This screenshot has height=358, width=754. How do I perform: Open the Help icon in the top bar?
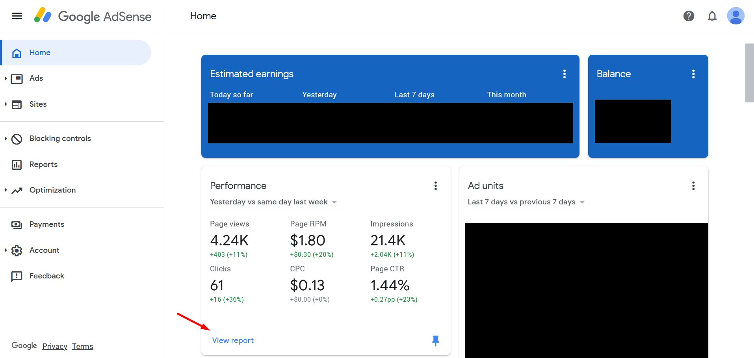[688, 16]
